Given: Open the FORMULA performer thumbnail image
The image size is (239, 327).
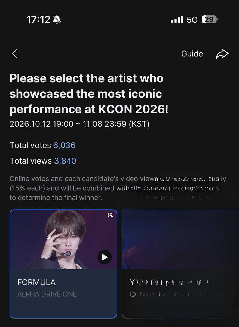Looking at the screenshot, I should pyautogui.click(x=63, y=240).
